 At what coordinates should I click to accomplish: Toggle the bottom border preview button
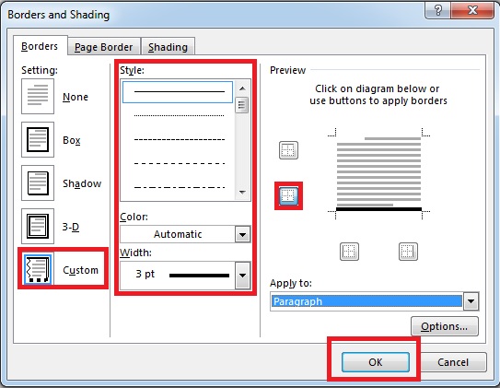(288, 195)
